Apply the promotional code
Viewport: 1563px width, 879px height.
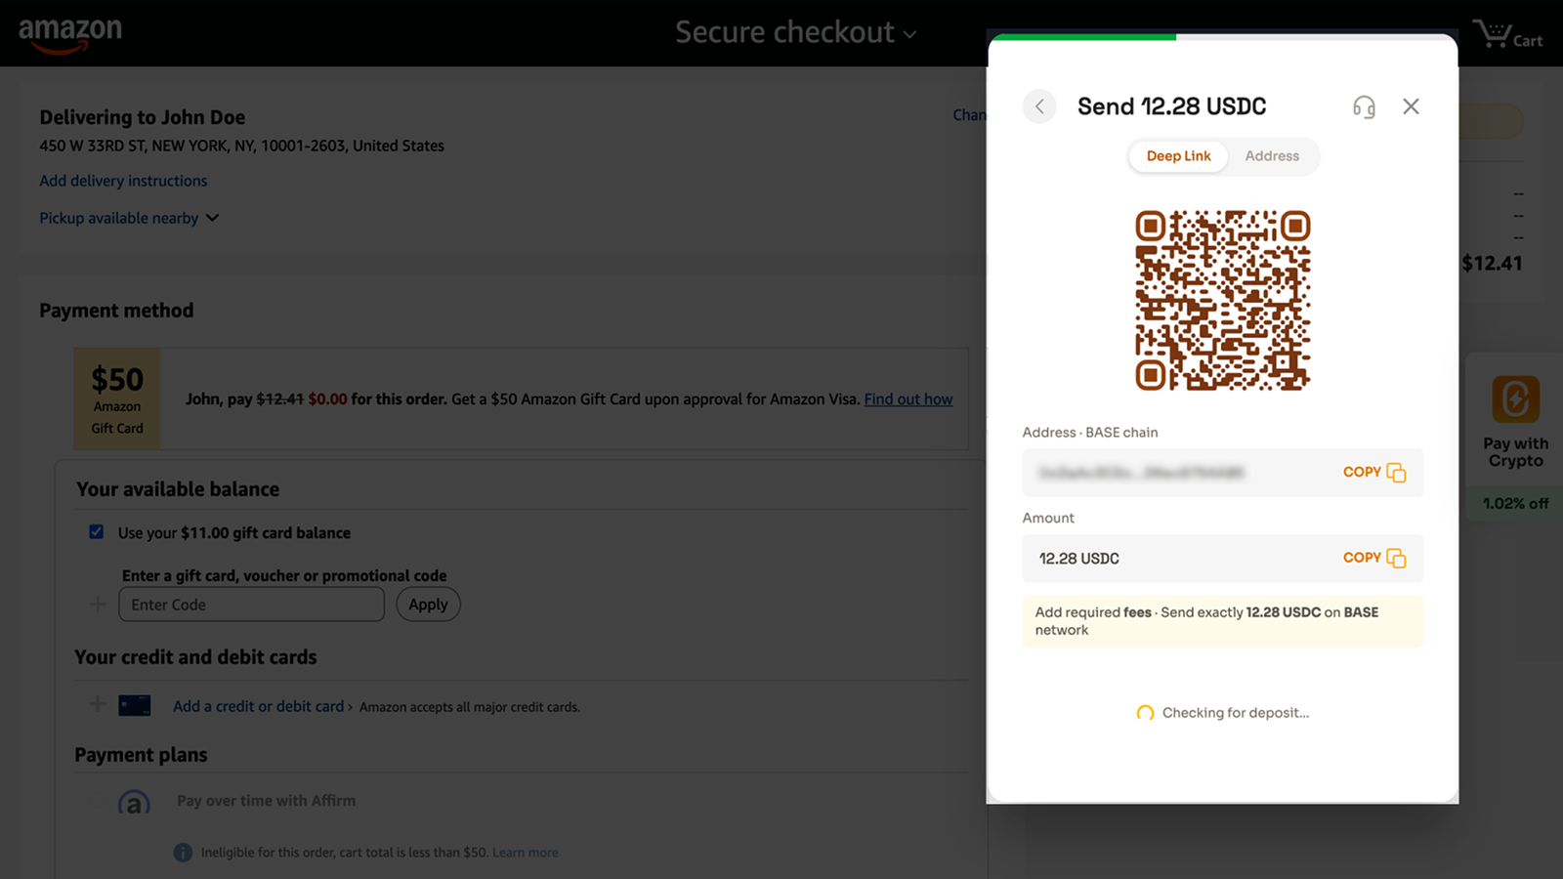[x=428, y=605]
